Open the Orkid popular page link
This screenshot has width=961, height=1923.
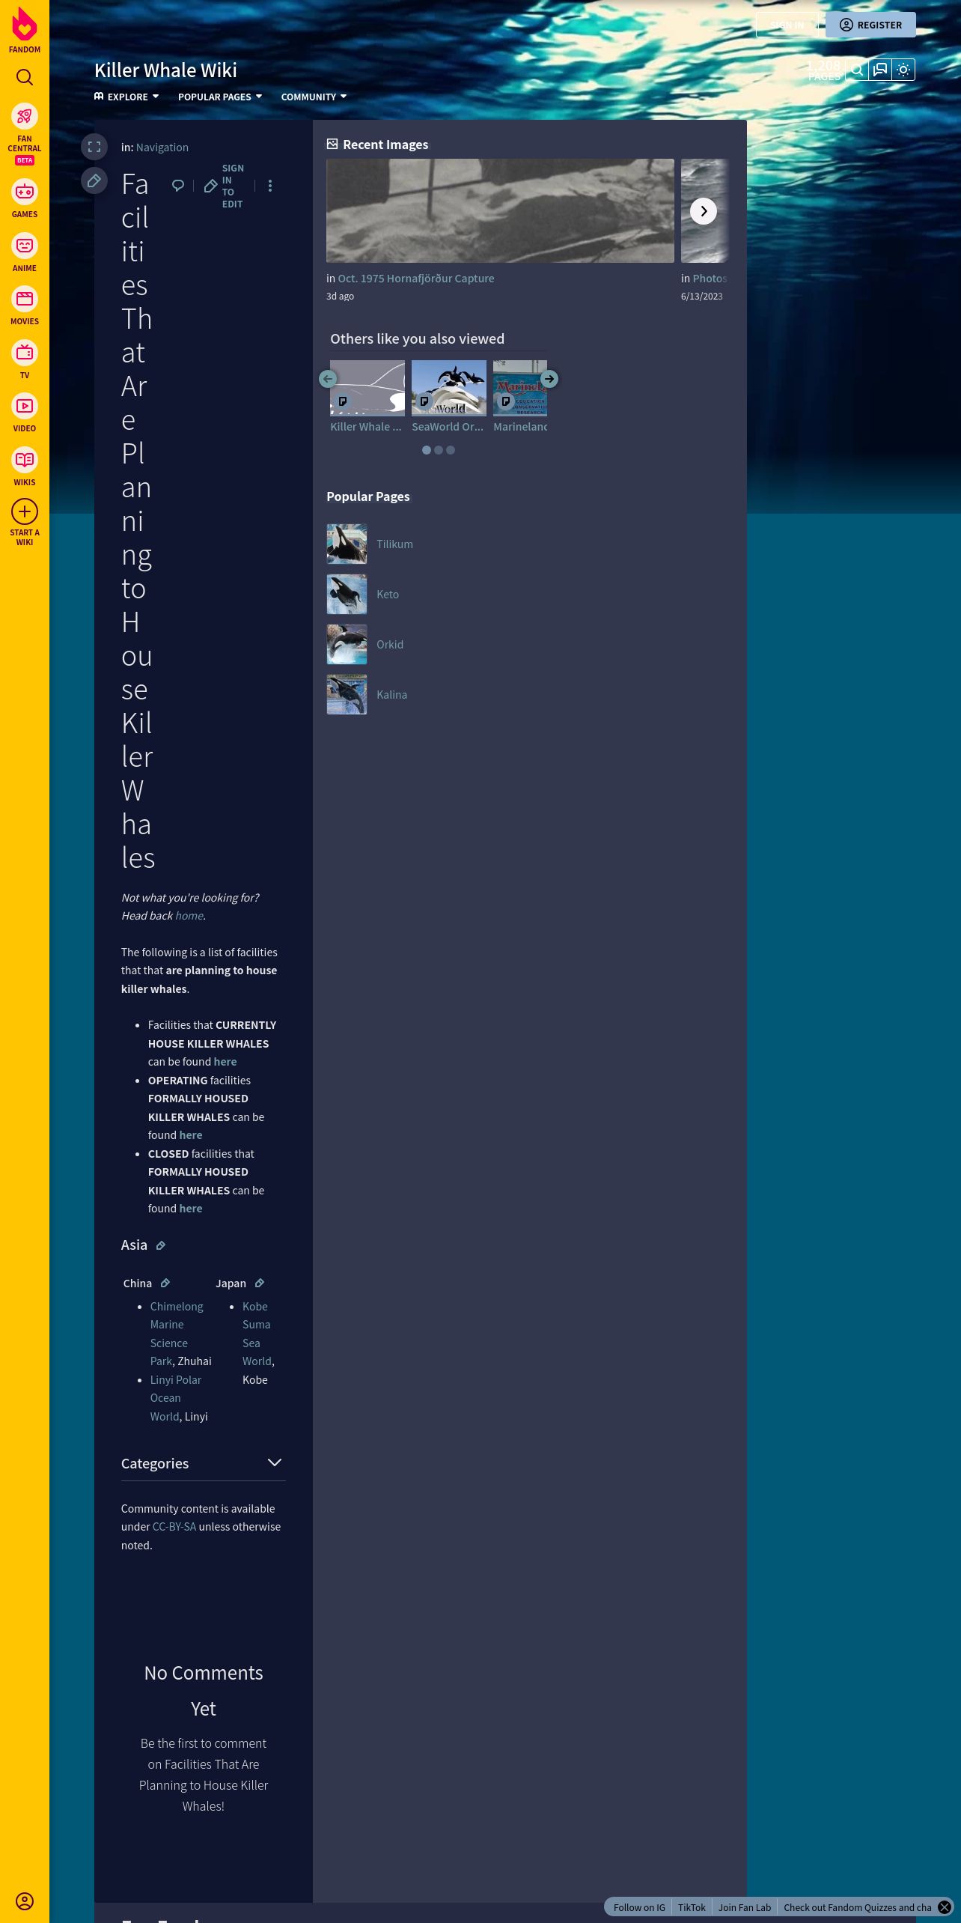pos(390,645)
